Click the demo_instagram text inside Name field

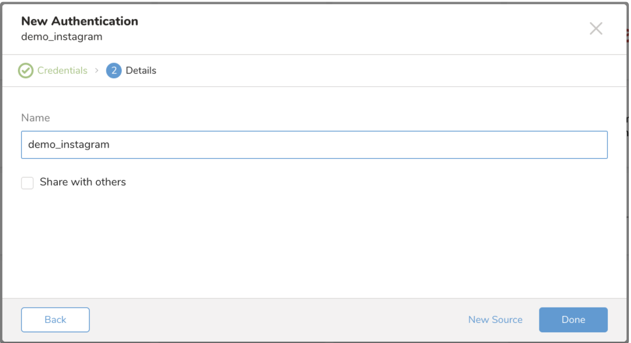pyautogui.click(x=69, y=145)
